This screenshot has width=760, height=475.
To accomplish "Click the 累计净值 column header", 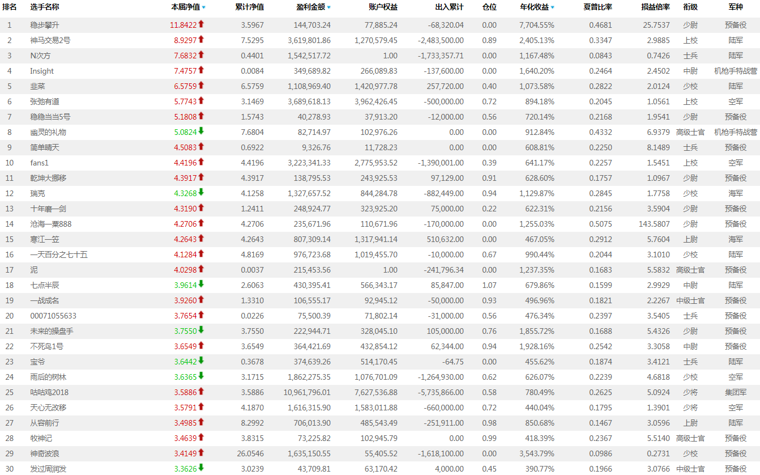I will tap(249, 7).
